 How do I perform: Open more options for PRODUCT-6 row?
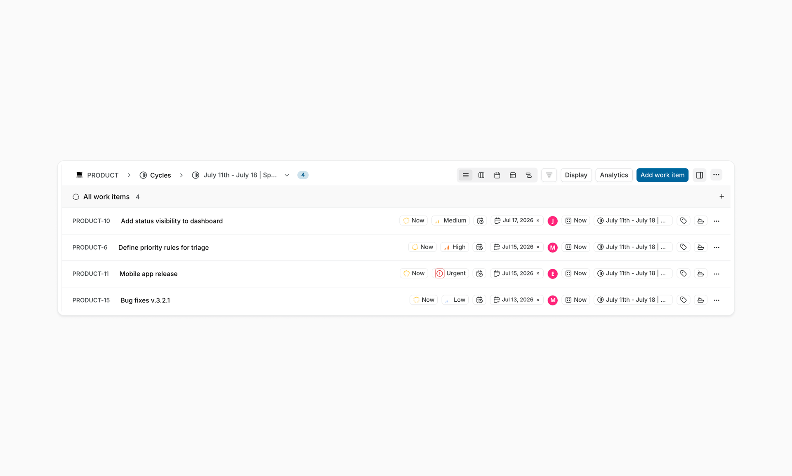pyautogui.click(x=717, y=247)
